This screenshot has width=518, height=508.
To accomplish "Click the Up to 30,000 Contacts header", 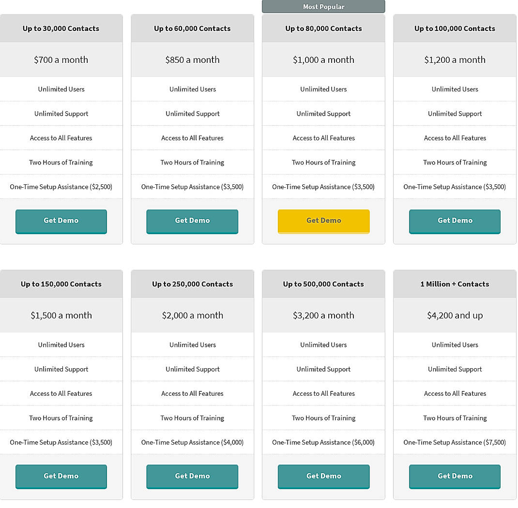I will coord(61,29).
